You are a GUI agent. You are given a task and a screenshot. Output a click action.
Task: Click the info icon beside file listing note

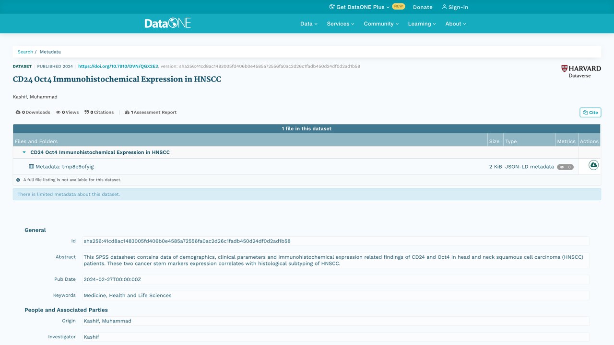[18, 180]
